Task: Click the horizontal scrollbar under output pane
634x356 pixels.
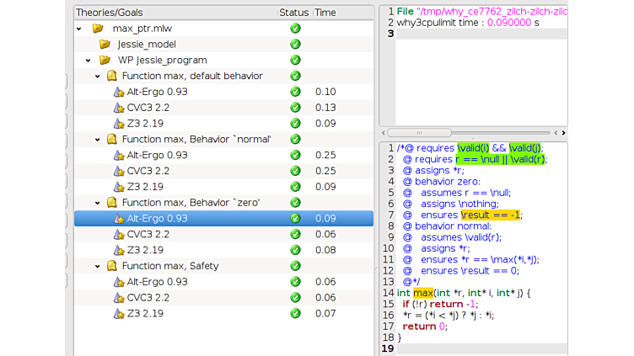Action: click(x=472, y=133)
